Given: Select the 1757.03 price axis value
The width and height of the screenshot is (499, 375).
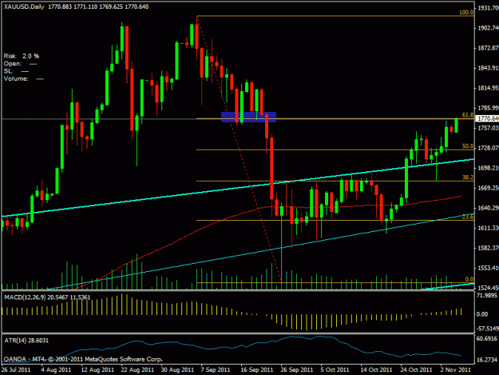Looking at the screenshot, I should (x=488, y=128).
